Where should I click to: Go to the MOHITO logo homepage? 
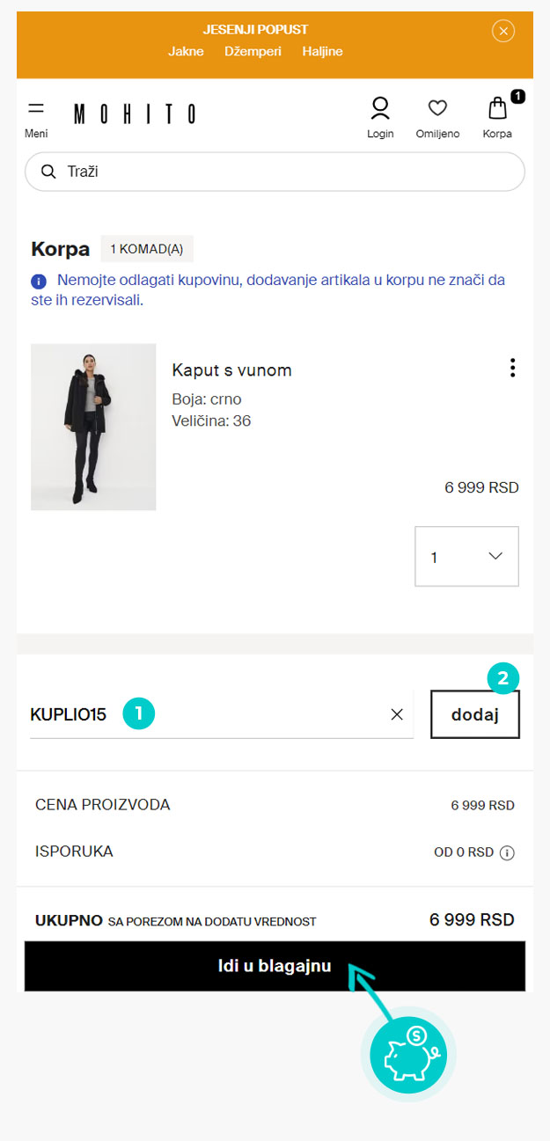tap(135, 113)
